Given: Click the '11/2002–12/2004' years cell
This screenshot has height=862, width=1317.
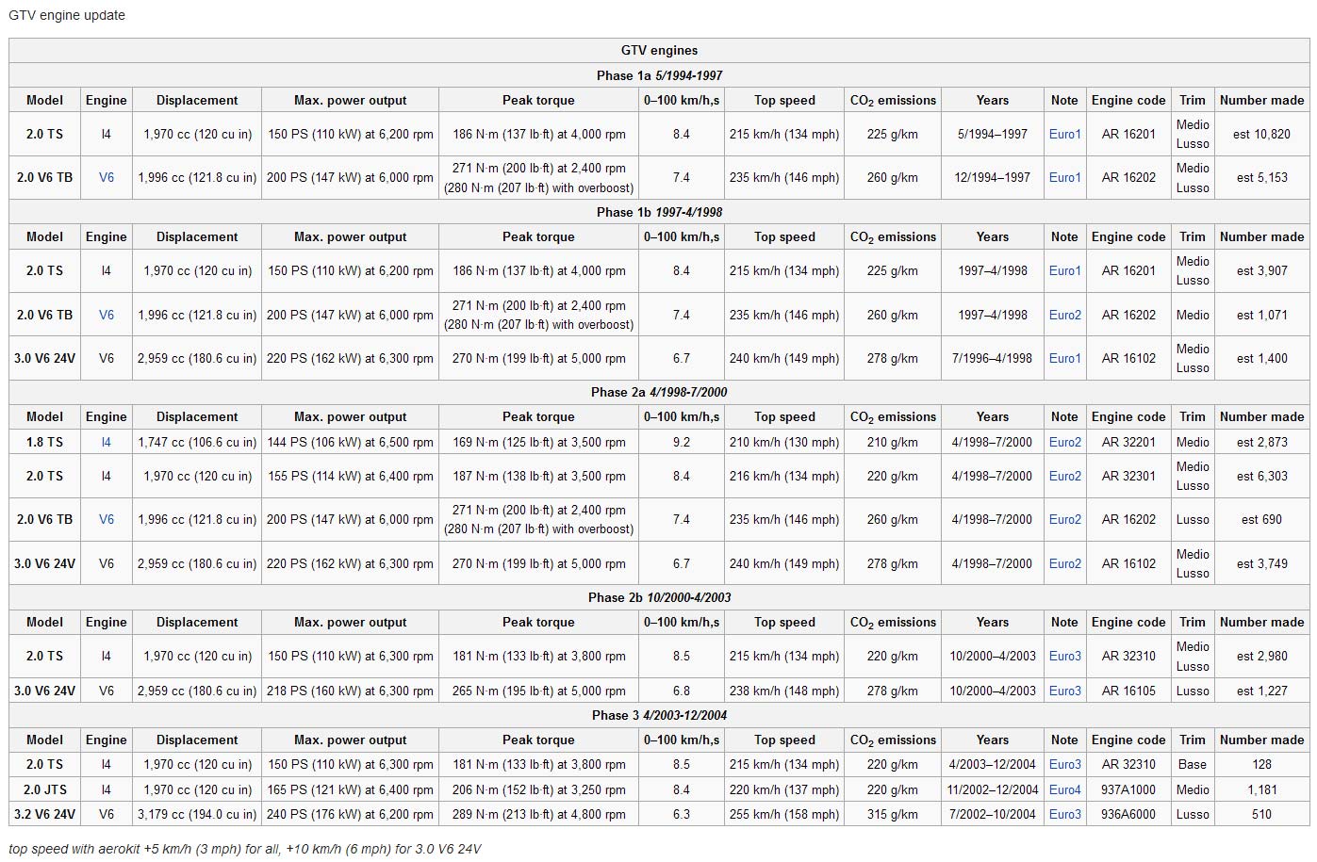Looking at the screenshot, I should pos(992,789).
